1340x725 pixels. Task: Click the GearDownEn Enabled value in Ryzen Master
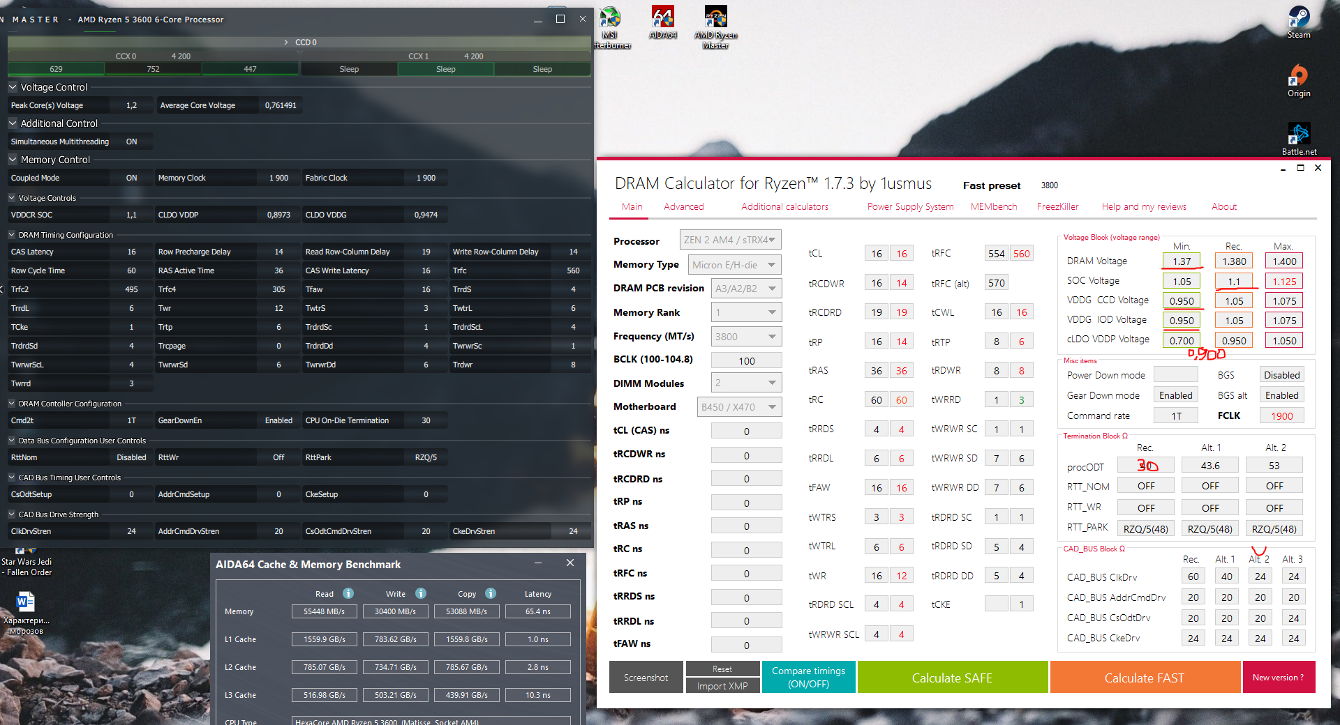[278, 420]
